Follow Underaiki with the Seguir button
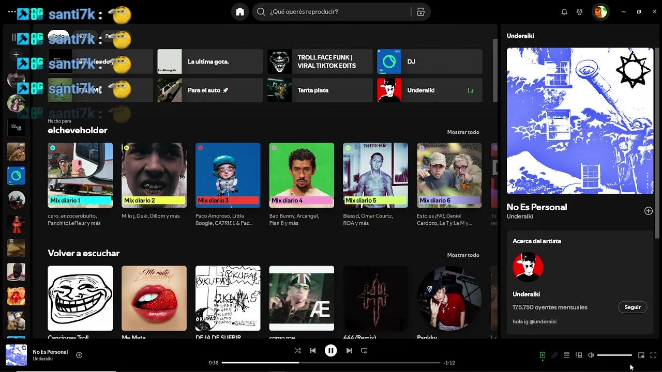The width and height of the screenshot is (662, 372). click(x=633, y=307)
